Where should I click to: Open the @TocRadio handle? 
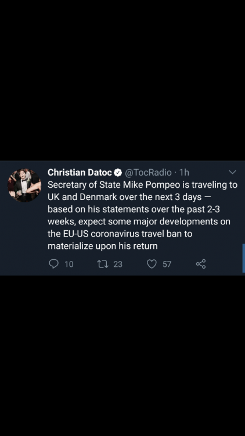pyautogui.click(x=148, y=173)
